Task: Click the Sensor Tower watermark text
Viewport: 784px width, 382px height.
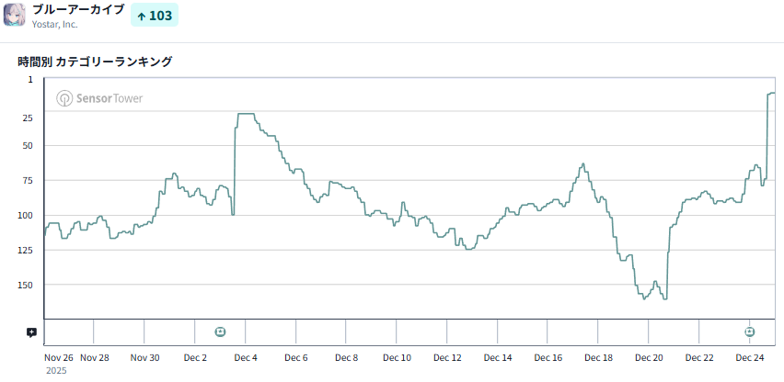Action: click(x=110, y=98)
